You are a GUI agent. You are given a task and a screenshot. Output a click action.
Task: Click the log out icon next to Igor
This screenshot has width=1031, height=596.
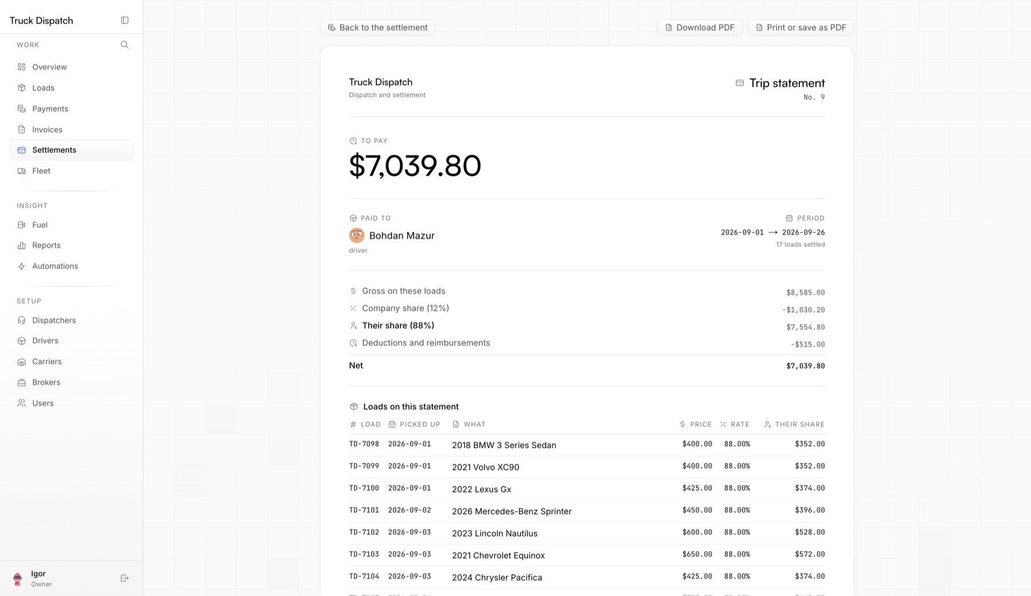click(x=125, y=578)
